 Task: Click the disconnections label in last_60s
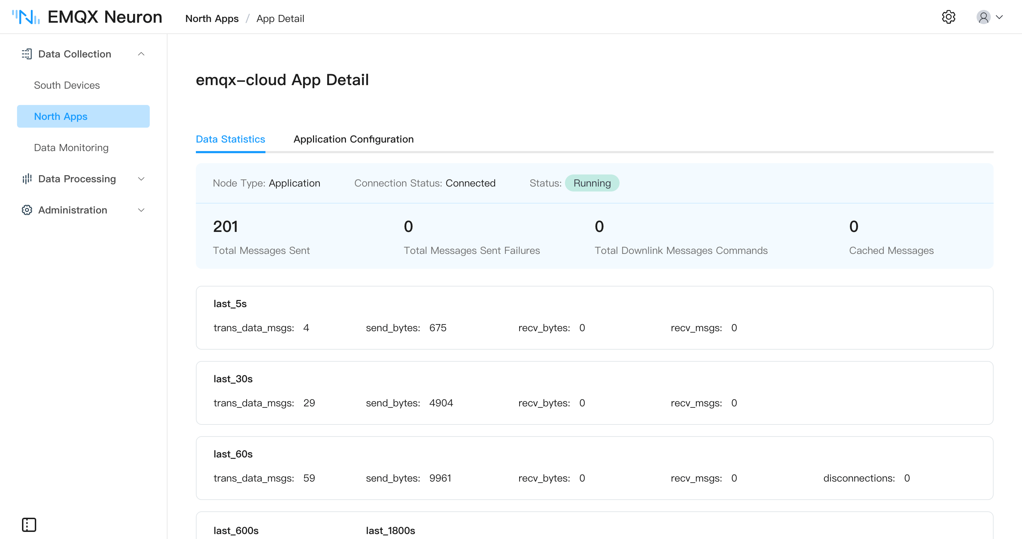[x=859, y=478]
